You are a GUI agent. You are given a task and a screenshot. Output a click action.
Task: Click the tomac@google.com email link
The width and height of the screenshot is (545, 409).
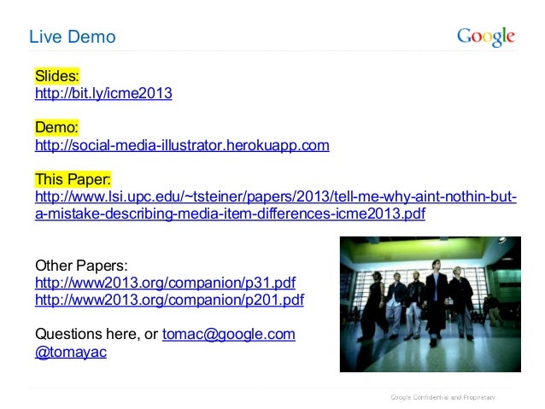point(229,335)
